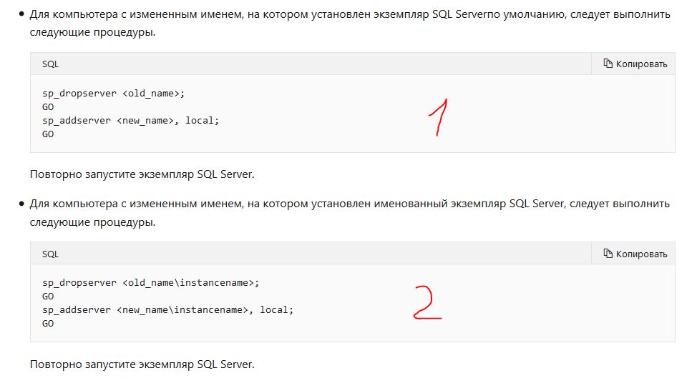The image size is (687, 383).
Task: Click the second bullet point marker
Action: [x=21, y=204]
